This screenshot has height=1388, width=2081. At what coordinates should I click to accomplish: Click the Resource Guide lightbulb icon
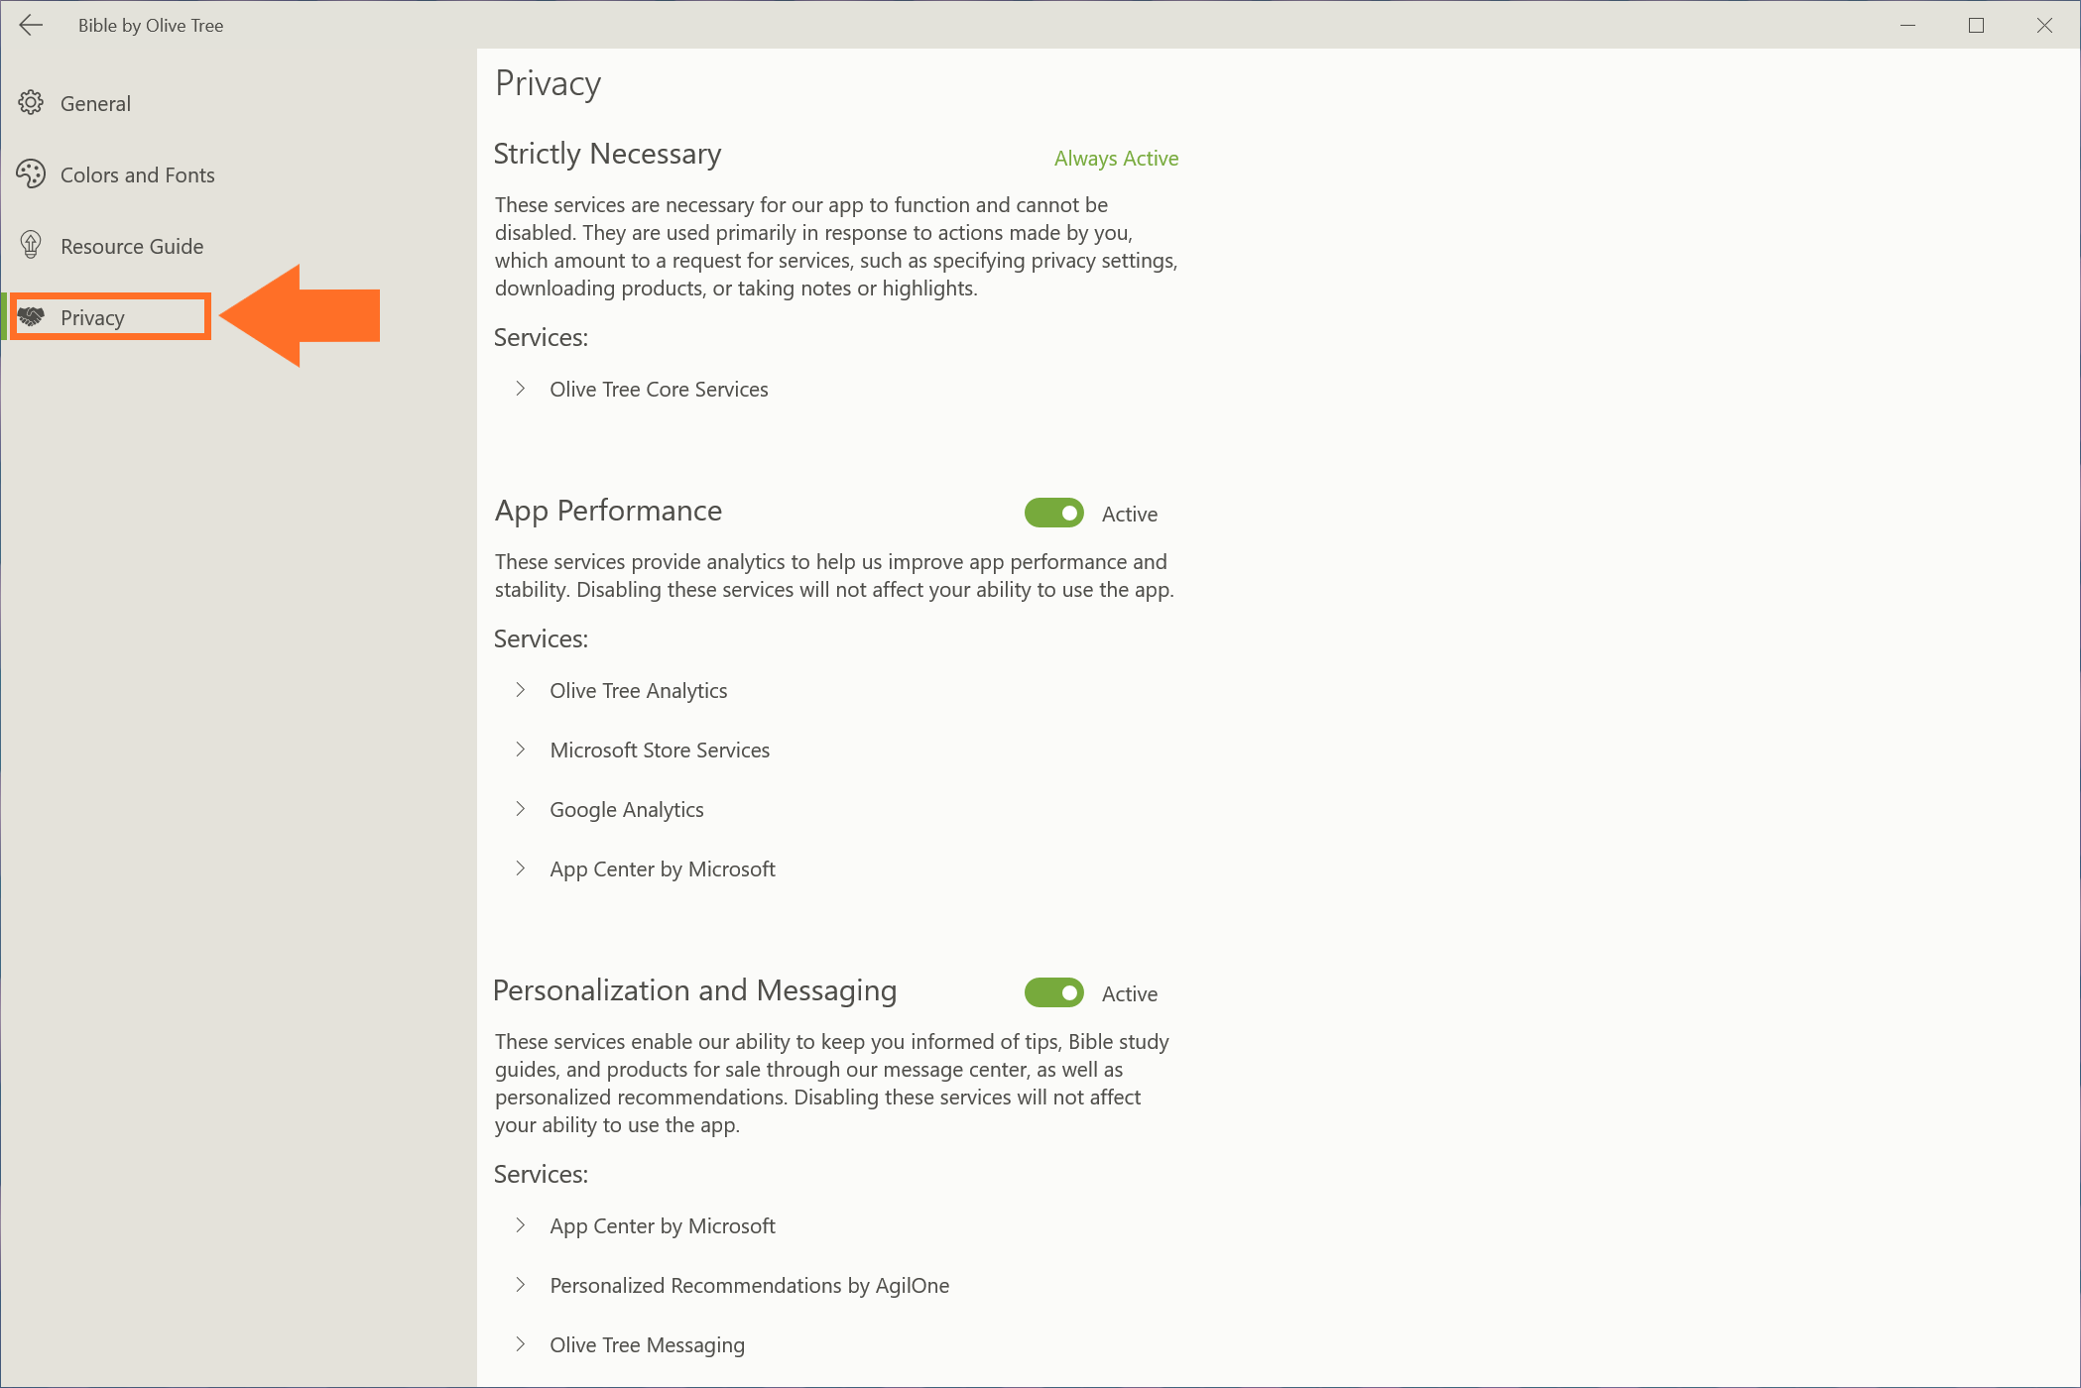pyautogui.click(x=31, y=245)
